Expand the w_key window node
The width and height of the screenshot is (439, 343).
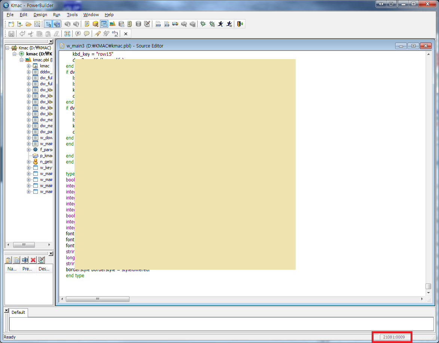click(x=28, y=168)
